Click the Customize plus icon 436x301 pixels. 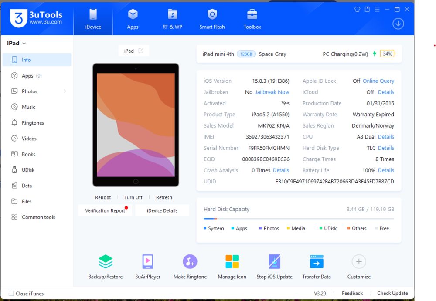(359, 261)
